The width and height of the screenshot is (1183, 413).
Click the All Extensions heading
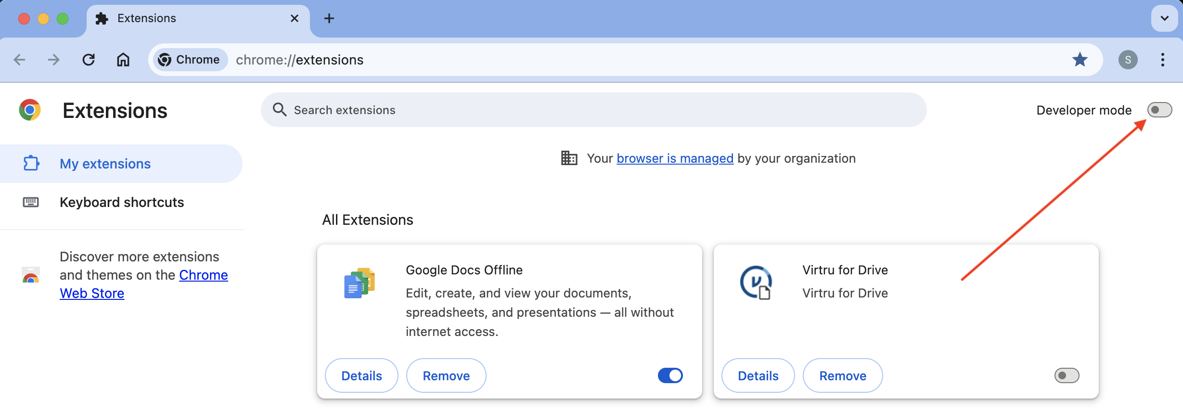click(368, 220)
